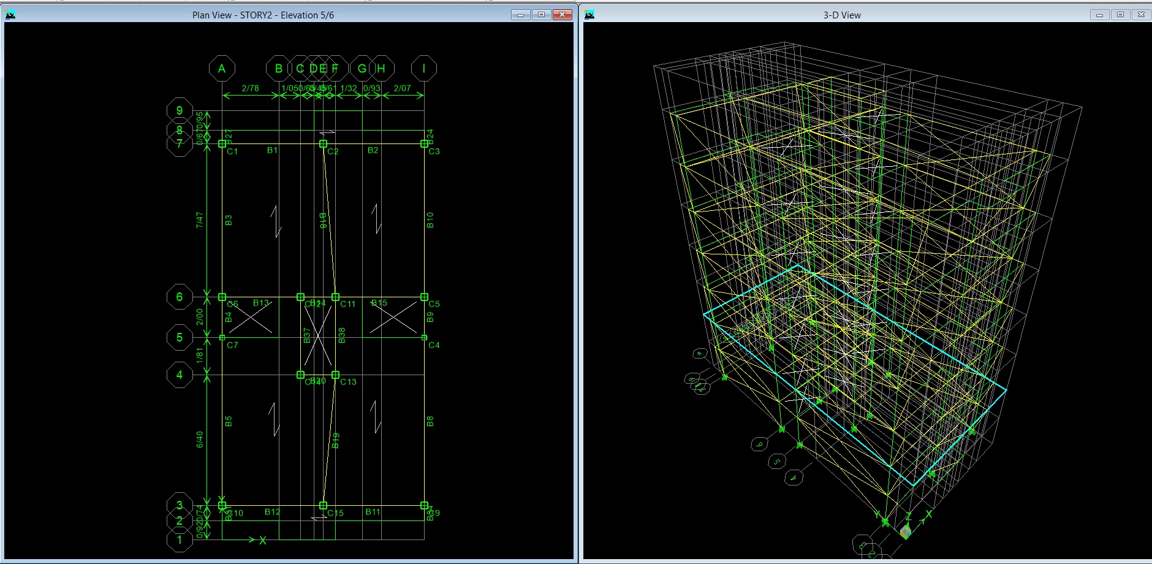Click the 3-D View window's system icon
Image resolution: width=1152 pixels, height=564 pixels.
(x=589, y=15)
